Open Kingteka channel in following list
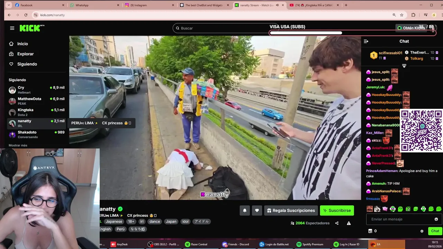The image size is (443, 249). [37, 112]
